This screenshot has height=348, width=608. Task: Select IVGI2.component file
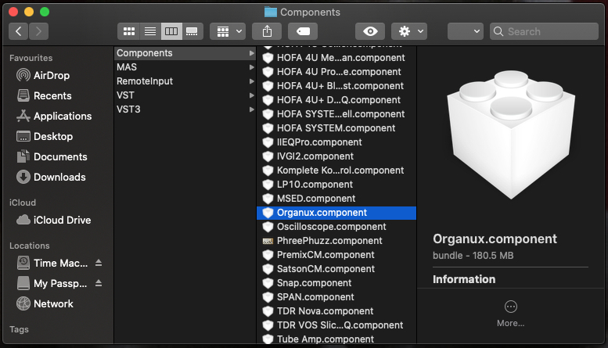336,156
